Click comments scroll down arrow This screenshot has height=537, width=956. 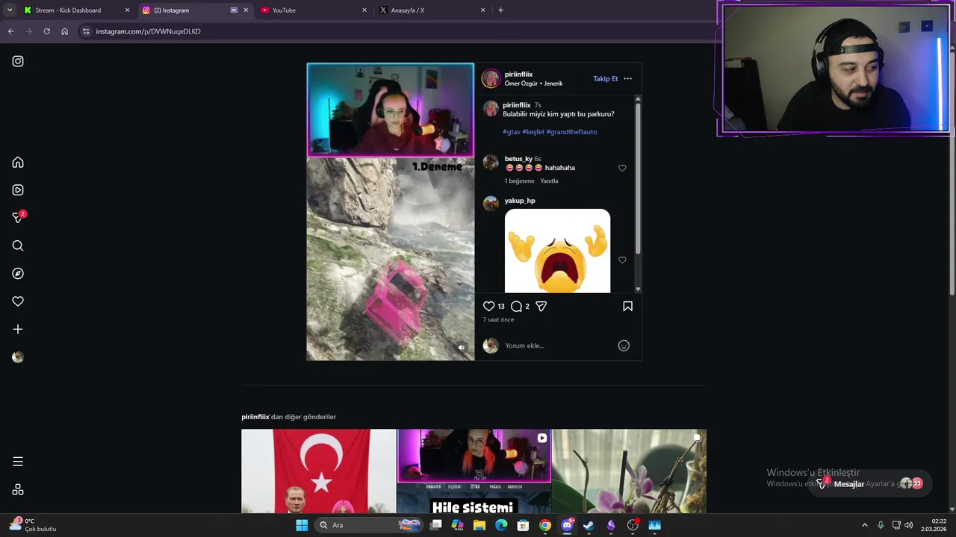[638, 289]
